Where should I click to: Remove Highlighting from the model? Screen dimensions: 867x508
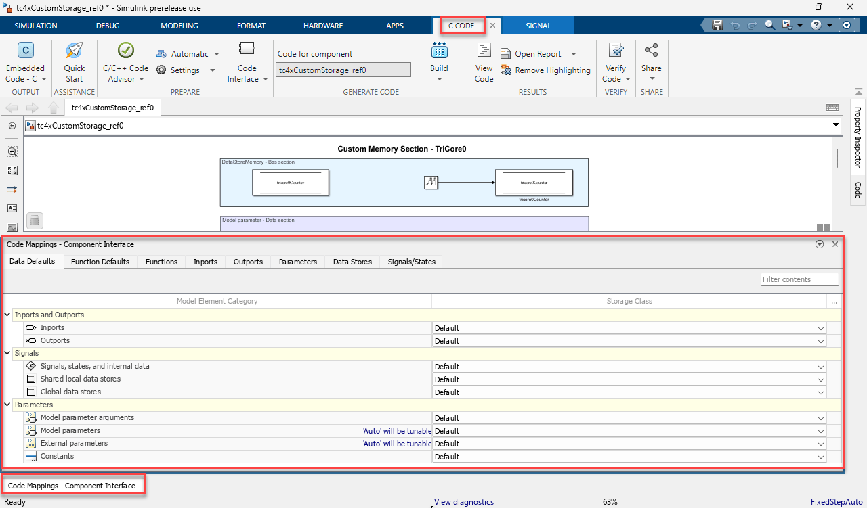coord(545,70)
